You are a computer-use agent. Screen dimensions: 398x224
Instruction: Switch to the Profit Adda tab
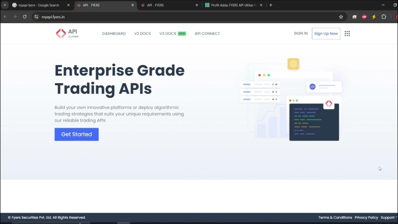tap(233, 5)
